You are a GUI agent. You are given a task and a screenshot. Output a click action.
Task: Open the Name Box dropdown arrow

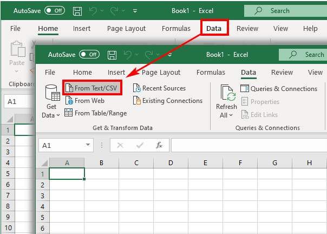pyautogui.click(x=88, y=145)
